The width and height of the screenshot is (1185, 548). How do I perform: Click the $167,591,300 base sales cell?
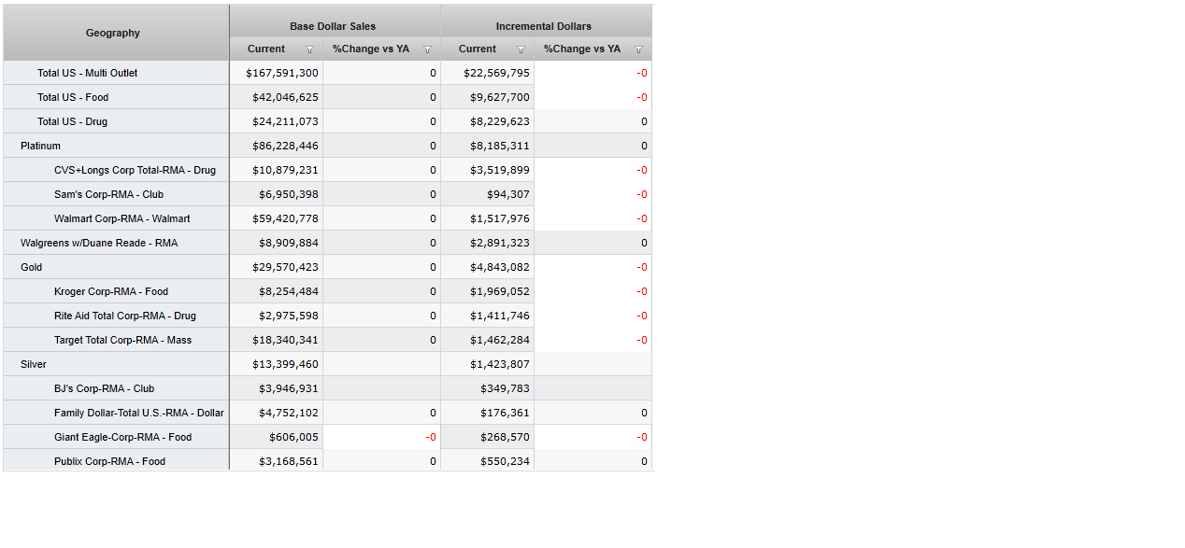pyautogui.click(x=282, y=73)
